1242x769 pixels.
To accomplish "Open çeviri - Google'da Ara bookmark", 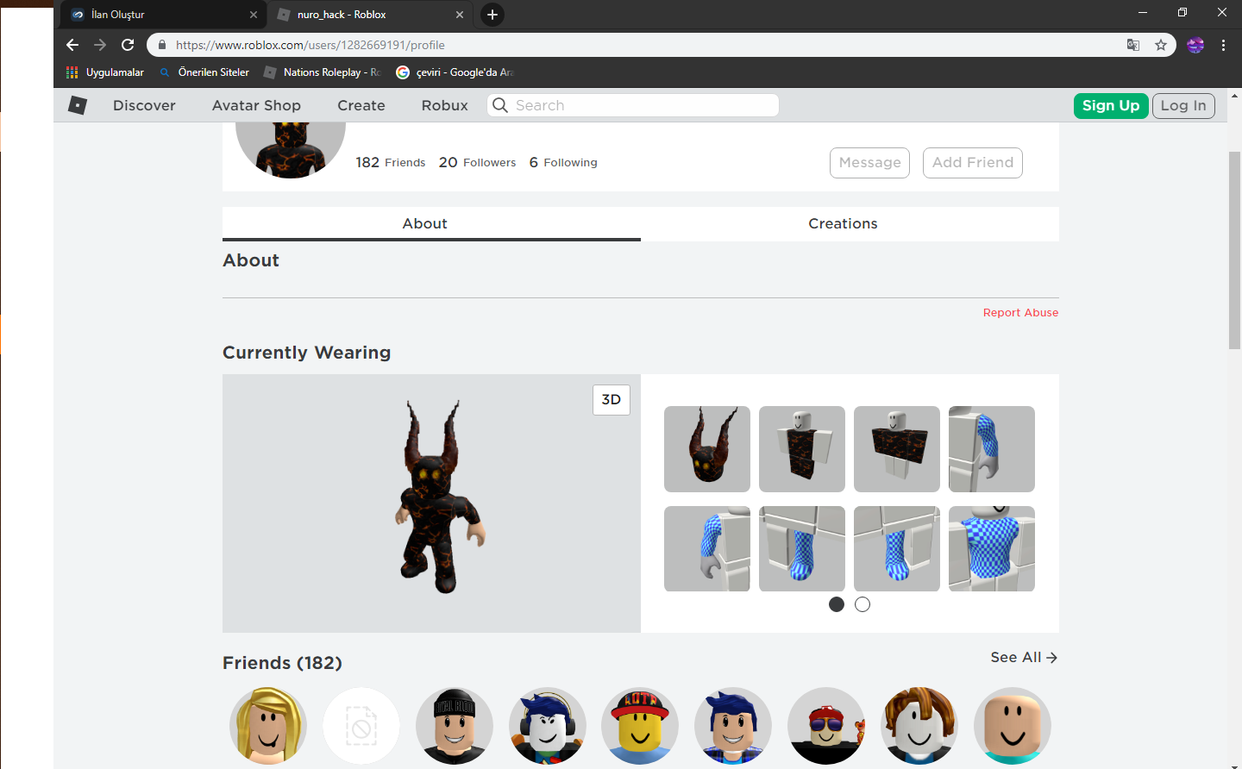I will (x=455, y=72).
